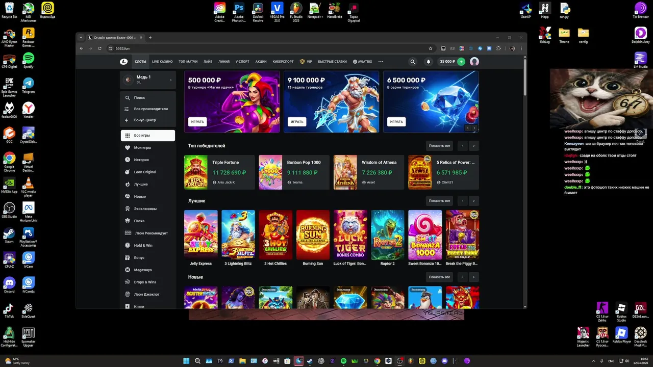
Task: Show previous 'Лучшие' games
Action: tap(463, 201)
